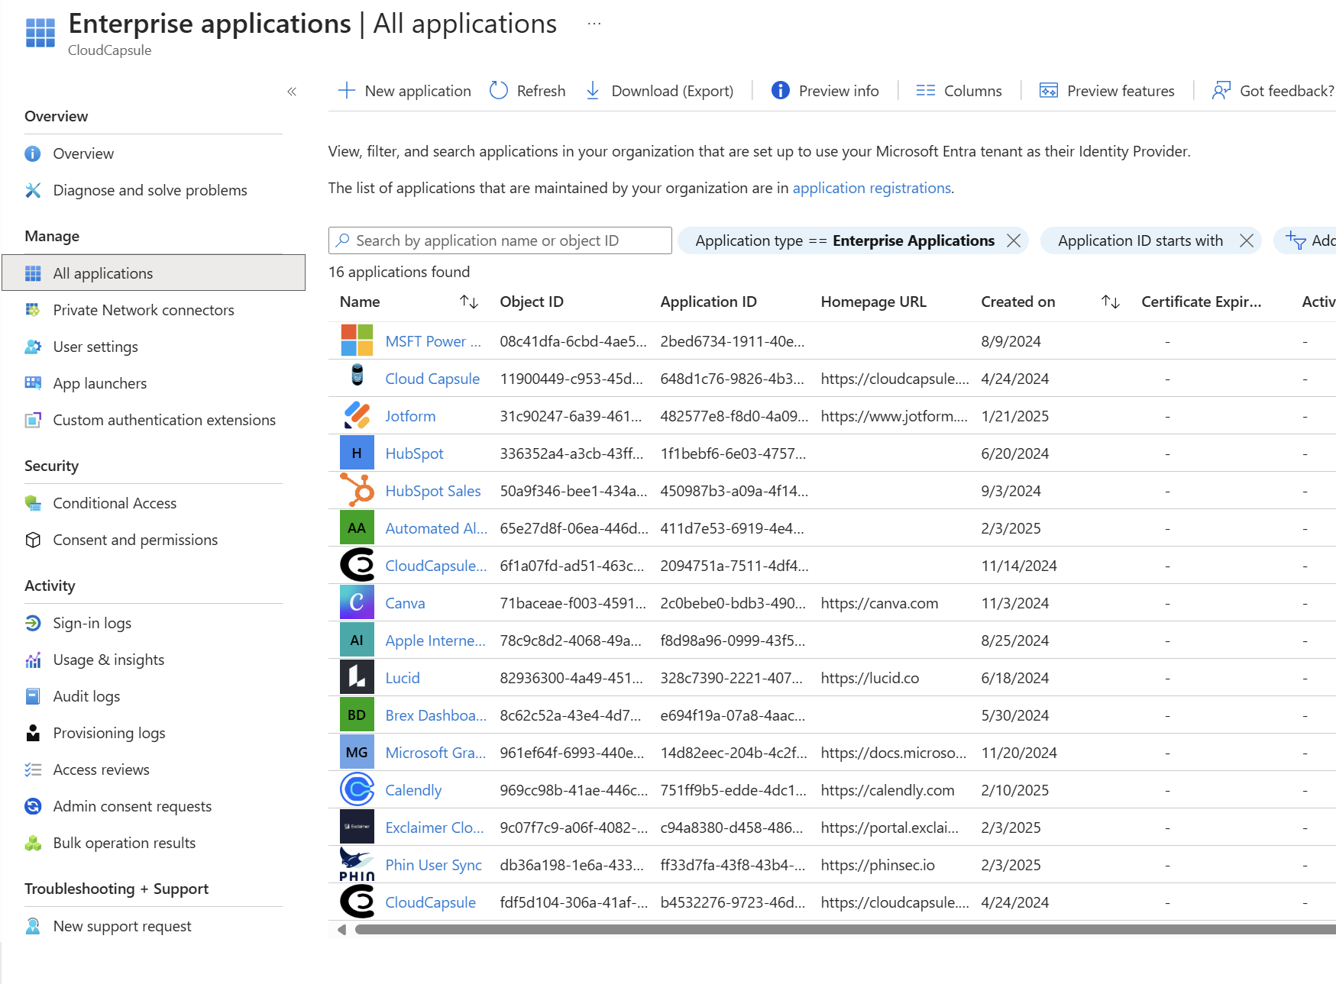
Task: Click the Preview info icon
Action: [x=781, y=90]
